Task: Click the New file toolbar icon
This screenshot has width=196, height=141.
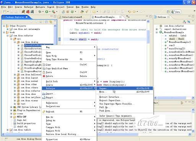Action: click(5, 12)
